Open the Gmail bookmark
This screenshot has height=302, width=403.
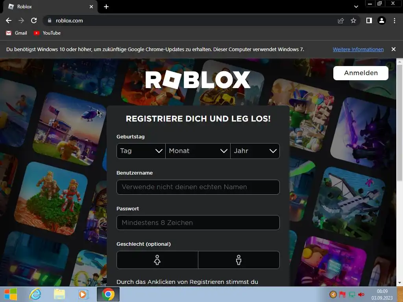click(17, 33)
